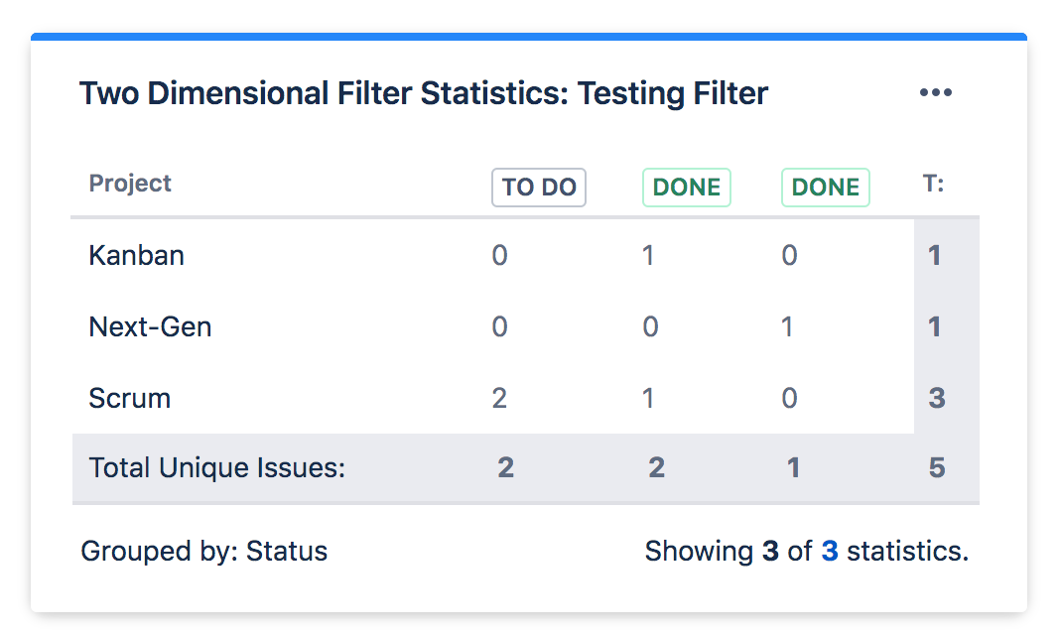Click Scrum's total count of 3

pyautogui.click(x=934, y=398)
